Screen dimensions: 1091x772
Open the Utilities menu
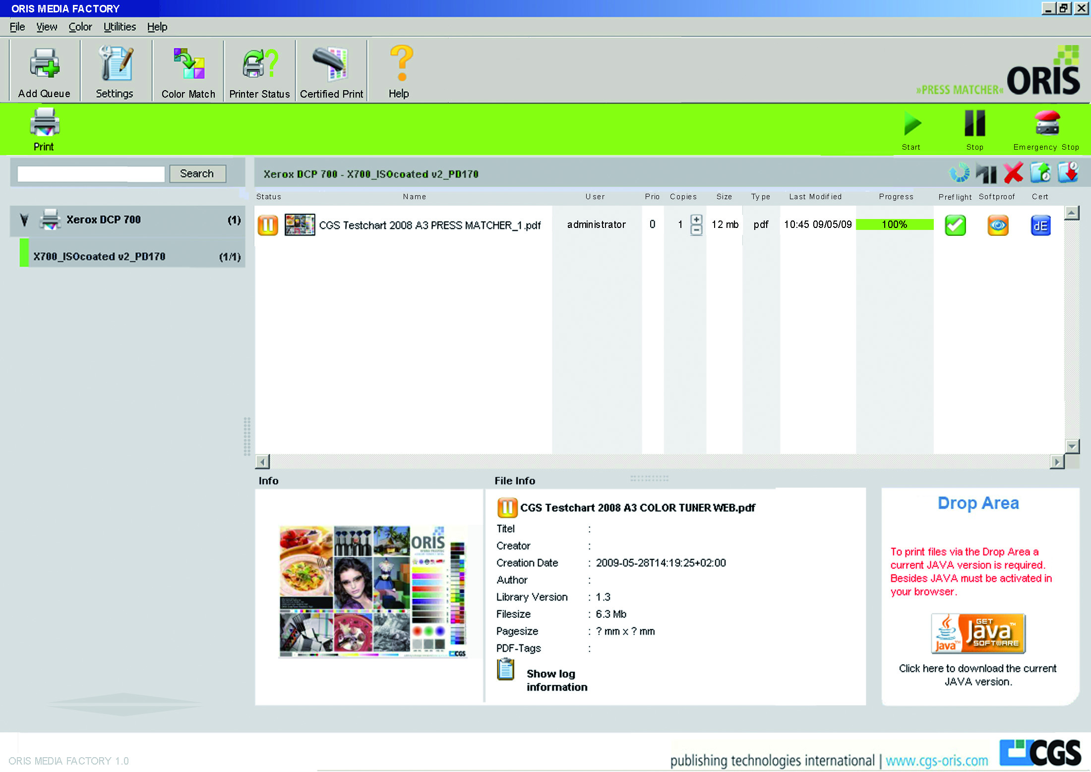tap(120, 27)
